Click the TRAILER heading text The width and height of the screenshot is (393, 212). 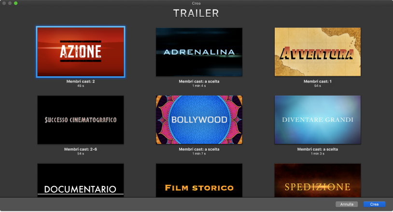point(196,14)
